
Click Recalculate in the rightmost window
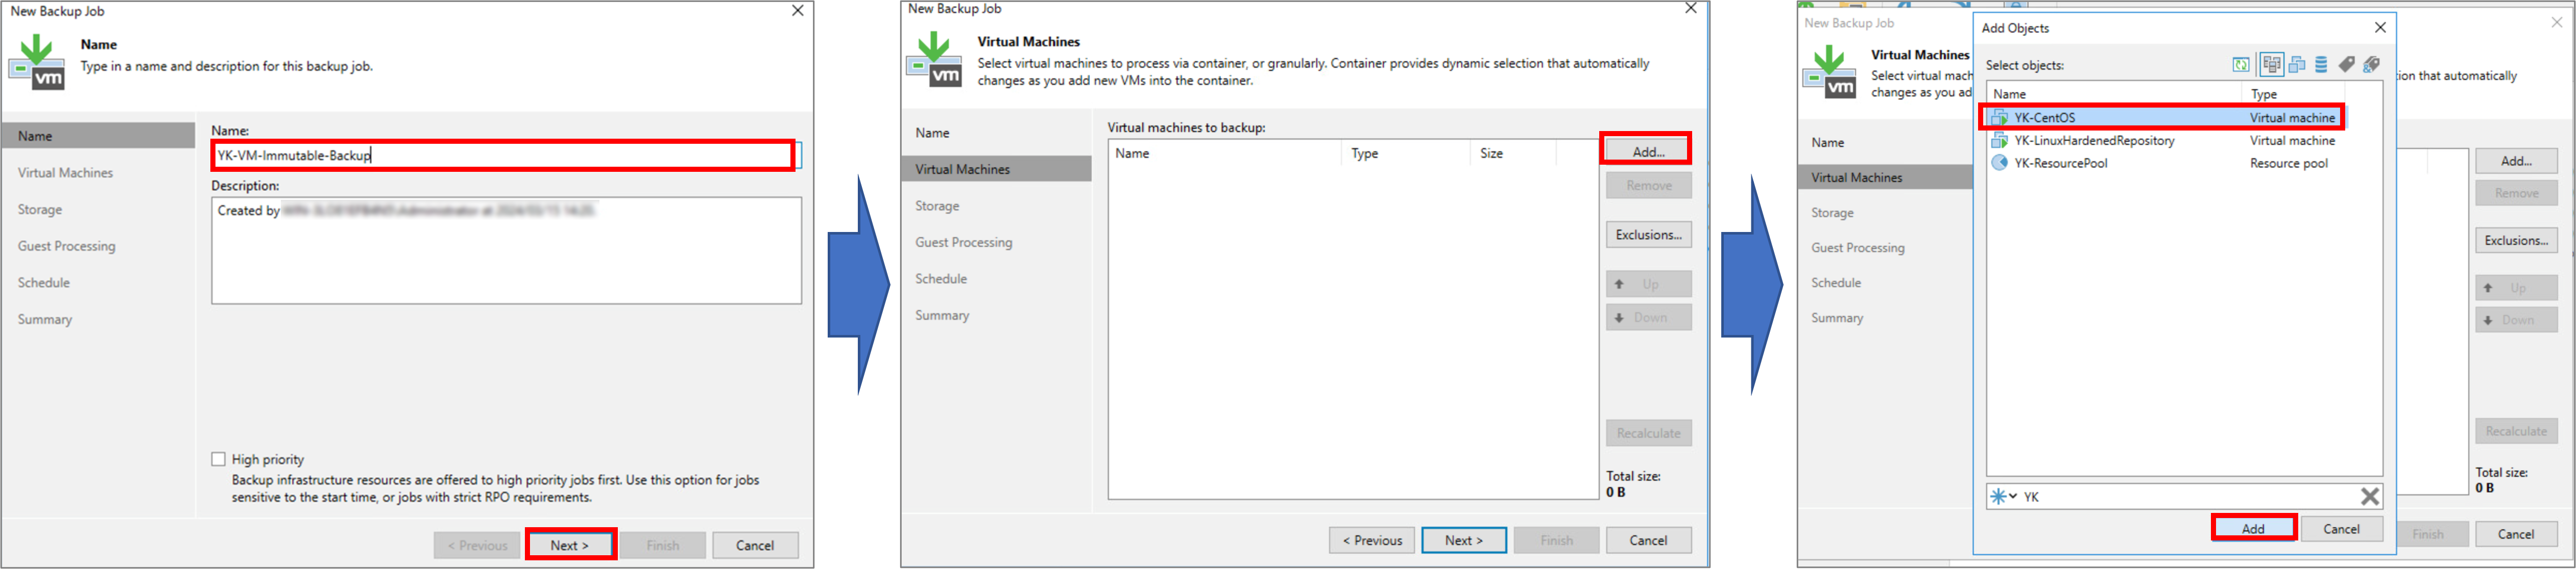[2516, 431]
